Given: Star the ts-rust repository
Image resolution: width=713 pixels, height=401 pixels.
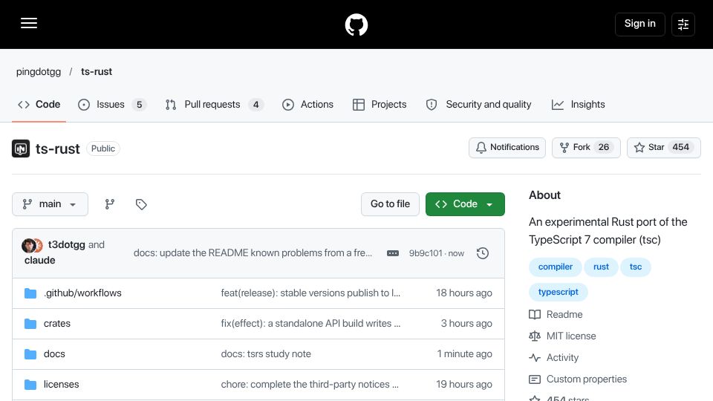Looking at the screenshot, I should [663, 148].
